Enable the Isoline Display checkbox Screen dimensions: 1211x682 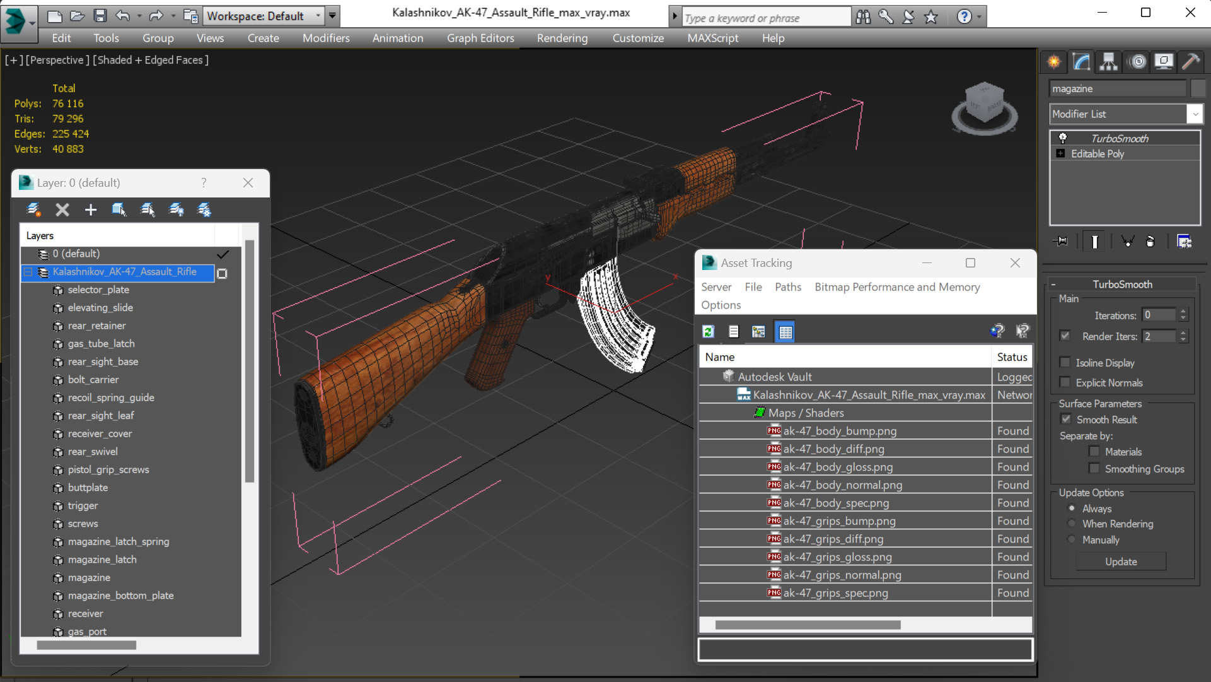point(1065,363)
